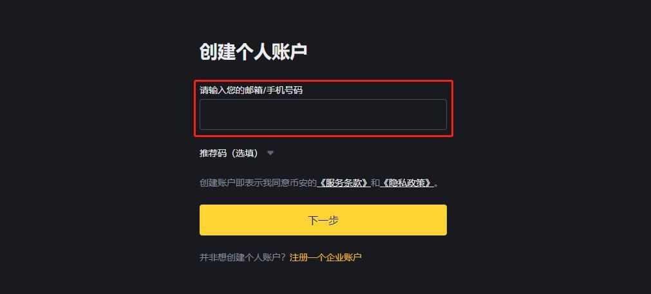Viewport: 651px width, 294px height.
Task: Toggle the gray triangle beside 推荐码
Action: [270, 153]
